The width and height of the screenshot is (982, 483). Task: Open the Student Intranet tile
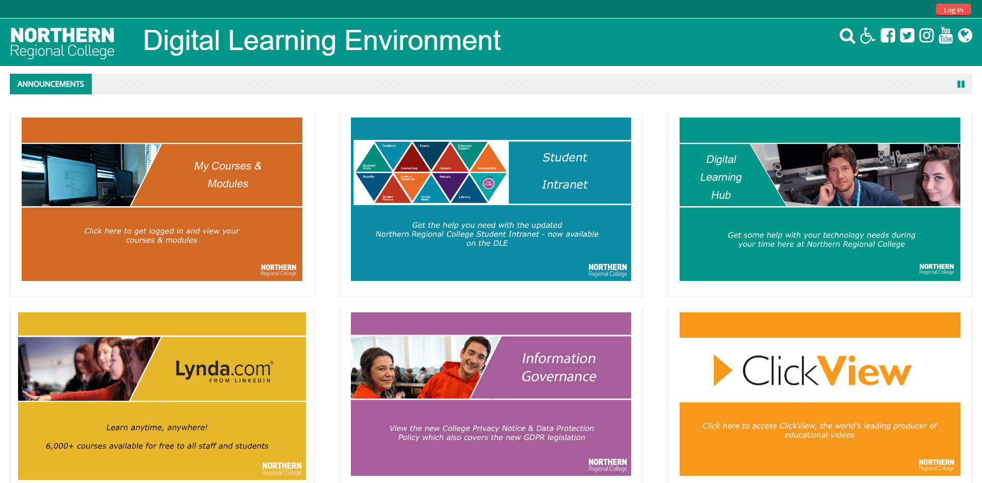tap(491, 199)
